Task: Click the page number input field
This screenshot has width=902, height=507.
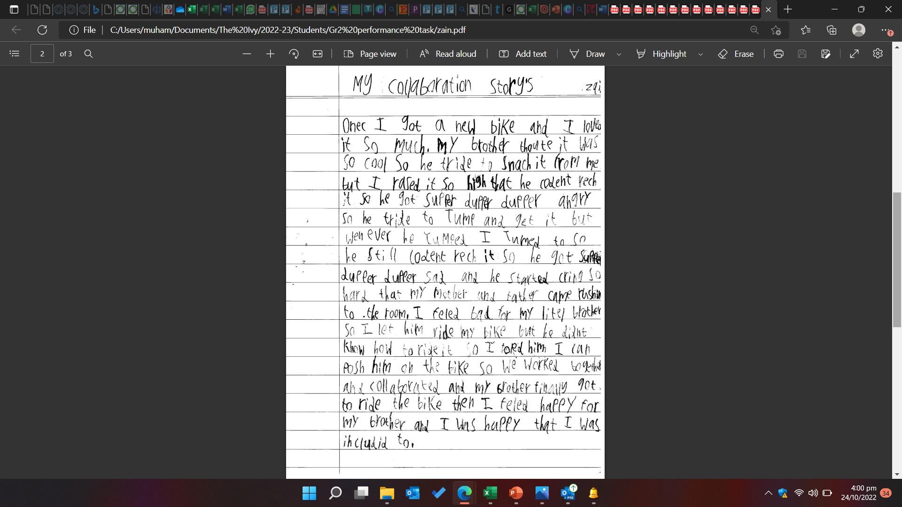Action: coord(42,54)
